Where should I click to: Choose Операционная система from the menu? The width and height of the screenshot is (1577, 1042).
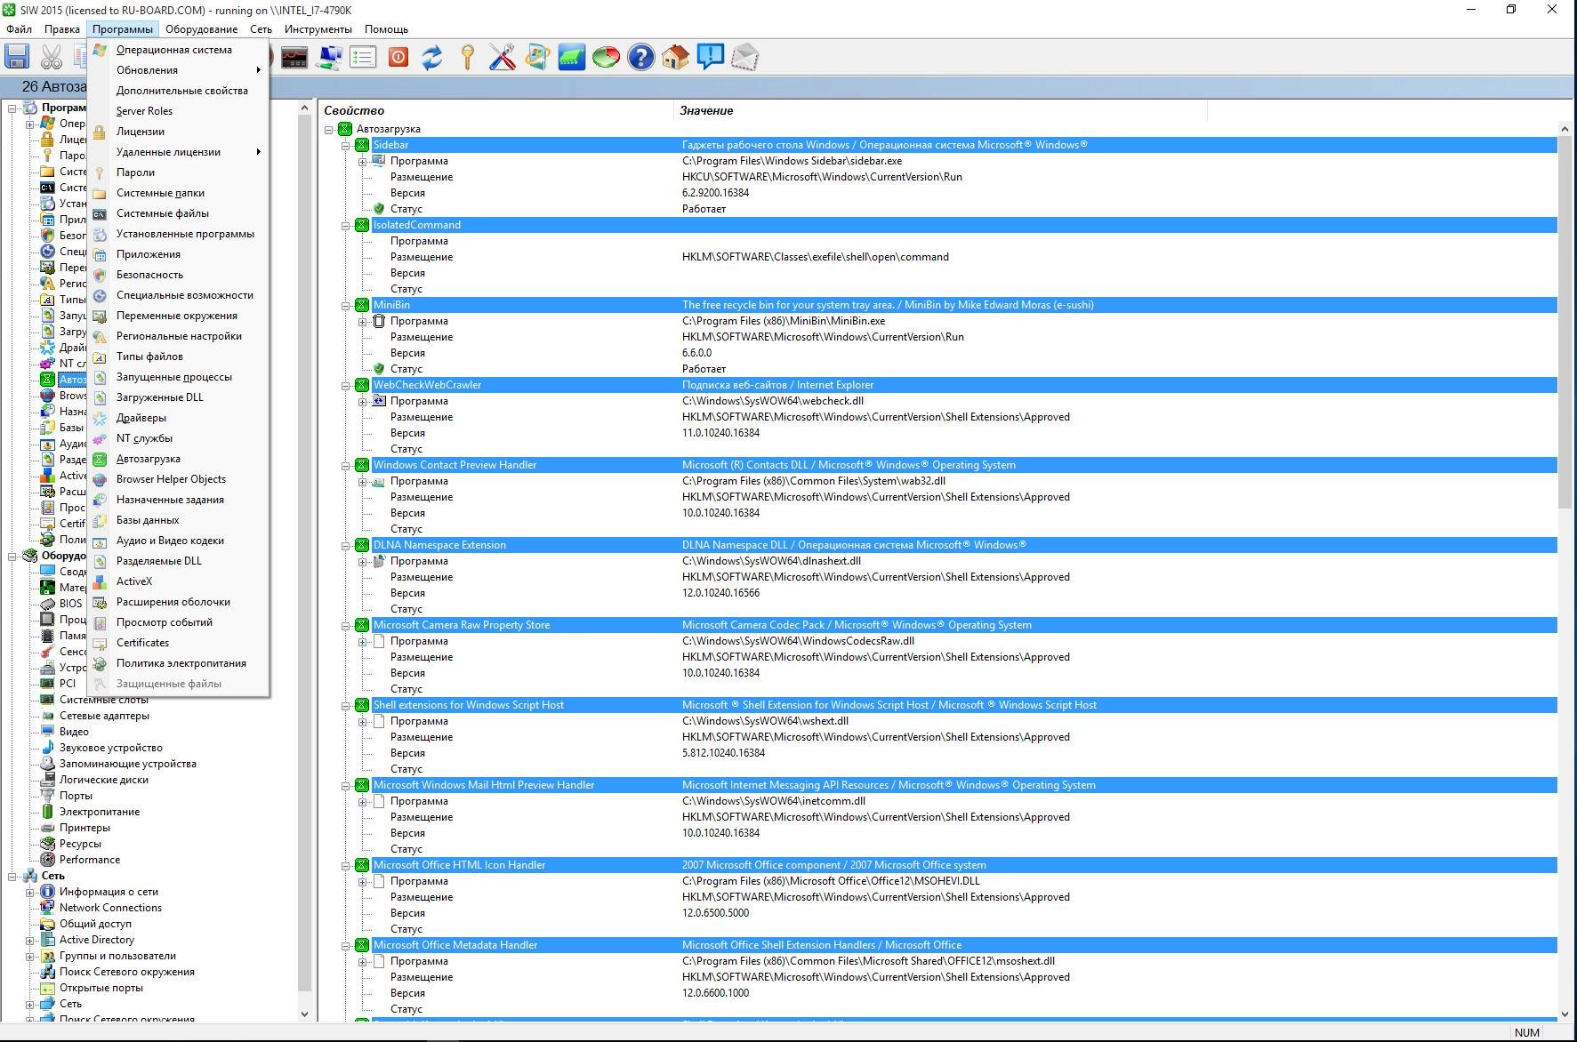(178, 50)
